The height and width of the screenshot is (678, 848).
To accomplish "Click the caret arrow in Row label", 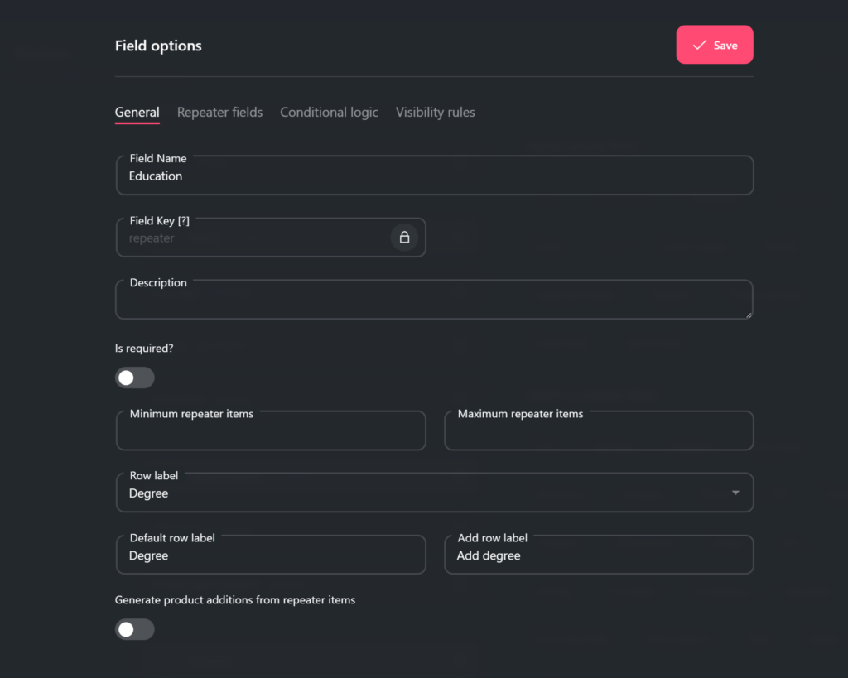I will pos(735,493).
